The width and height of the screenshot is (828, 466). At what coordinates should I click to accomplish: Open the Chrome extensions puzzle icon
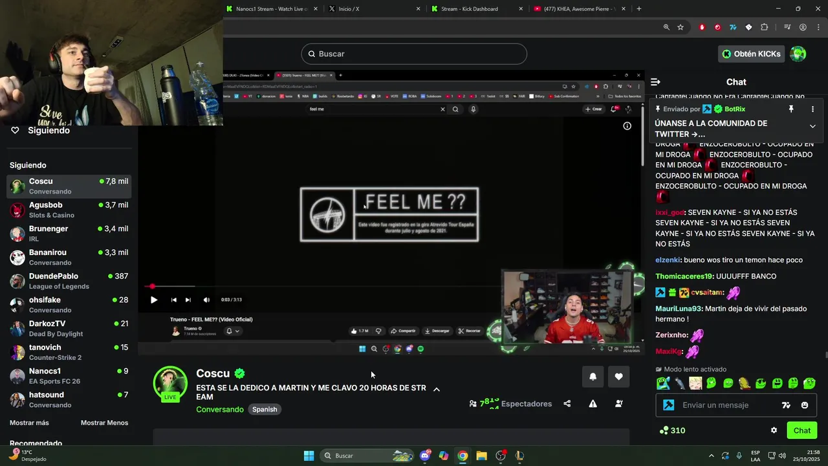tap(765, 27)
